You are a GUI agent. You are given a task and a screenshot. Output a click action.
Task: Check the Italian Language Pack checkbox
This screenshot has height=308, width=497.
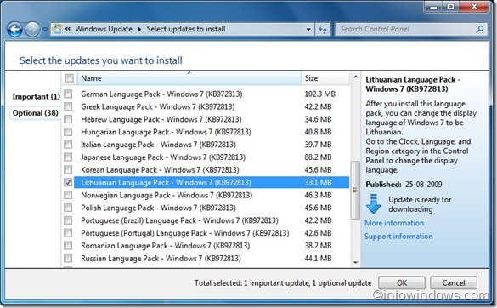68,145
